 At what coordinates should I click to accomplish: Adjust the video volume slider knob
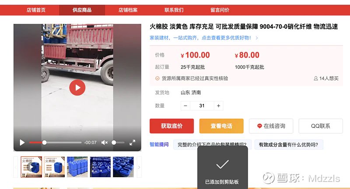[x=114, y=142]
